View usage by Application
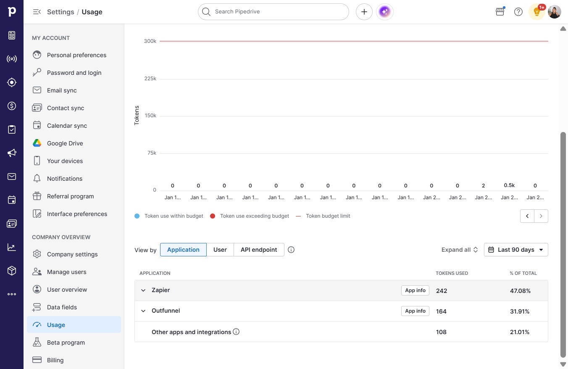 pyautogui.click(x=183, y=250)
